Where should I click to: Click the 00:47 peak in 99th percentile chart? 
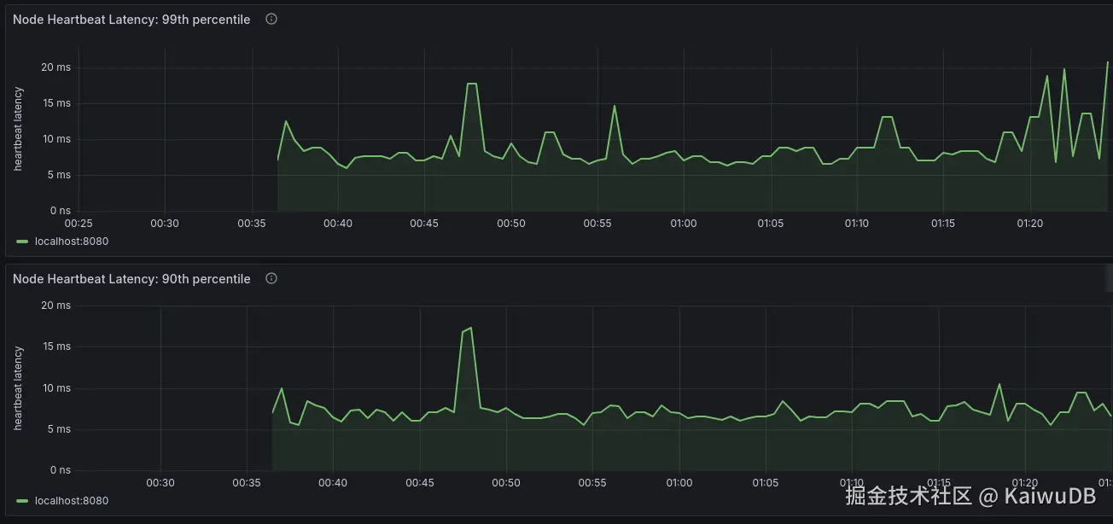pos(471,84)
